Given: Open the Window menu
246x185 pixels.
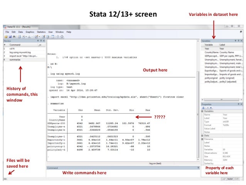Looking at the screenshot, I should point(59,32).
